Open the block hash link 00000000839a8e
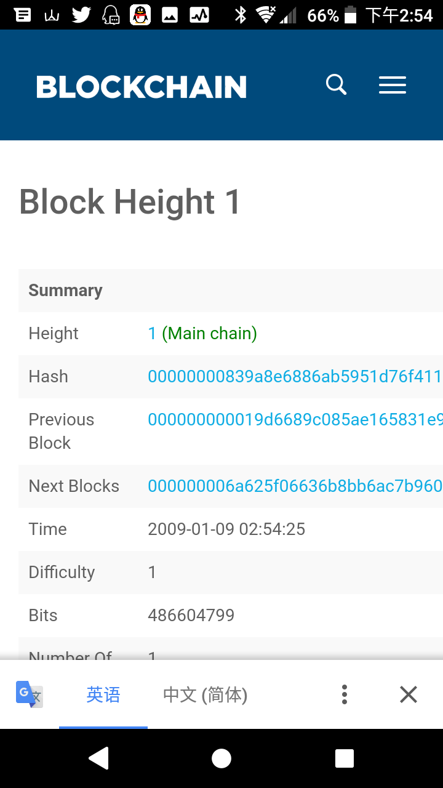Image resolution: width=443 pixels, height=788 pixels. pyautogui.click(x=295, y=376)
